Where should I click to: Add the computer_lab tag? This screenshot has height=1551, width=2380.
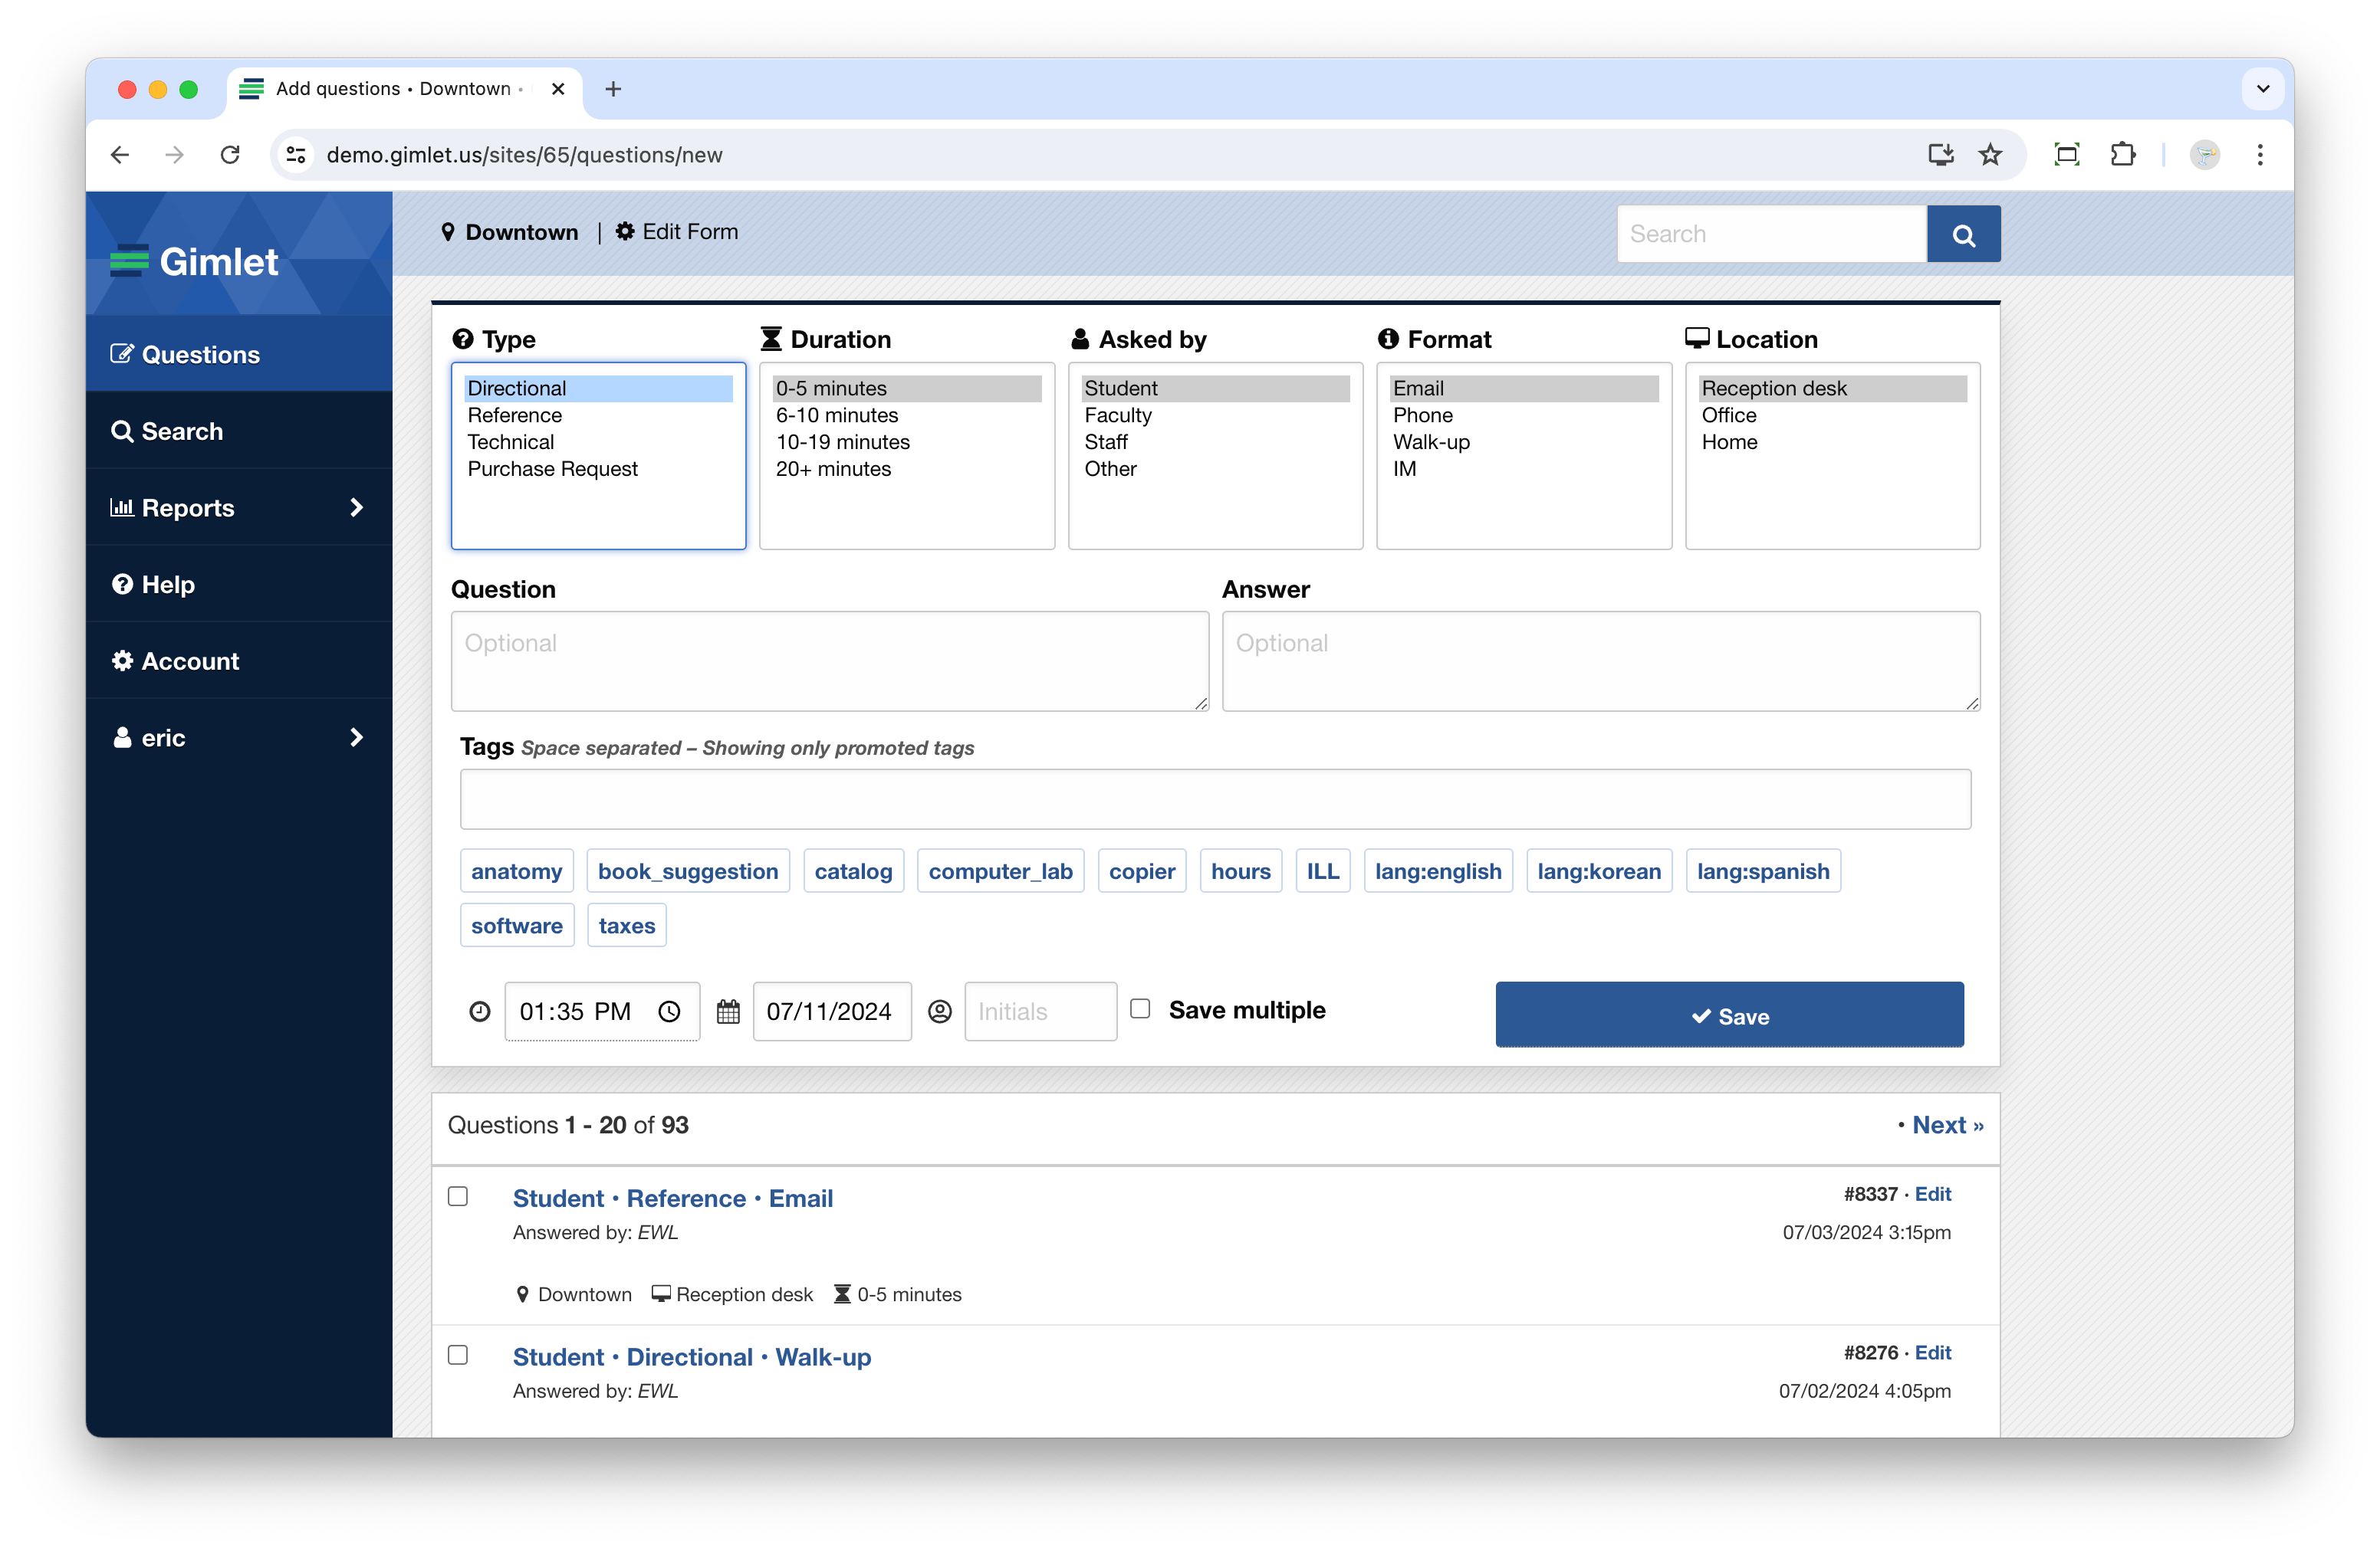click(x=1000, y=871)
